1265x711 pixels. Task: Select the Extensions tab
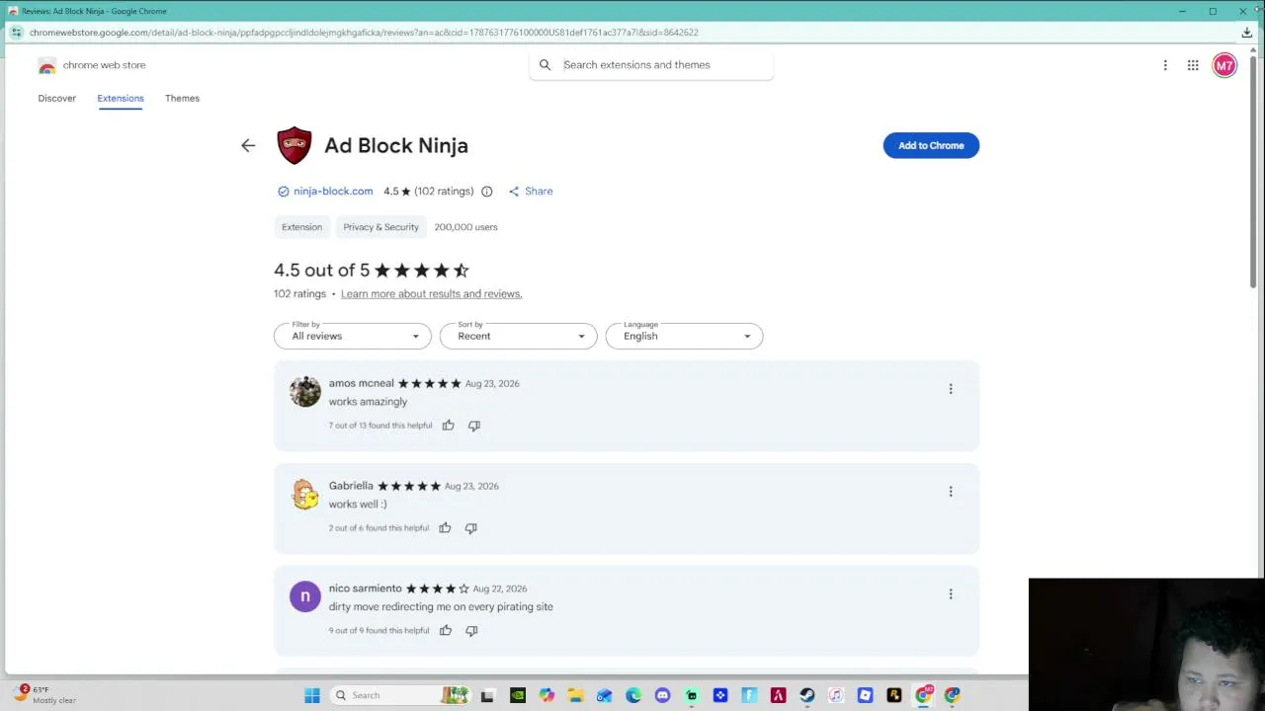(121, 99)
